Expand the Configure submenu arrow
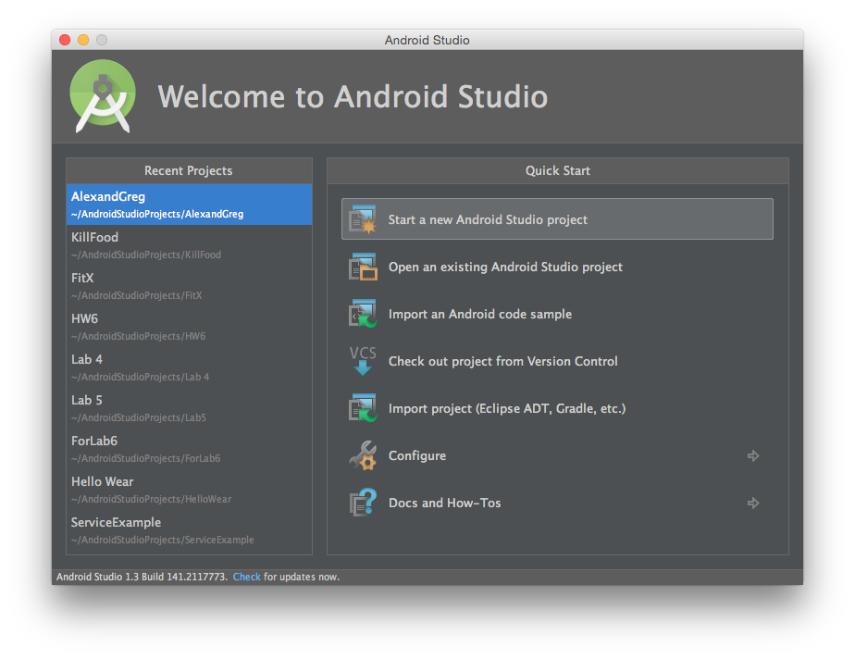This screenshot has width=855, height=659. tap(753, 455)
